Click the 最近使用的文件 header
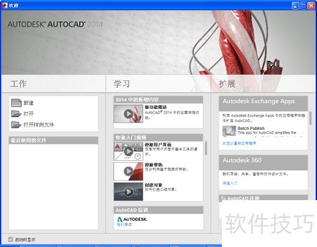 [x=53, y=141]
